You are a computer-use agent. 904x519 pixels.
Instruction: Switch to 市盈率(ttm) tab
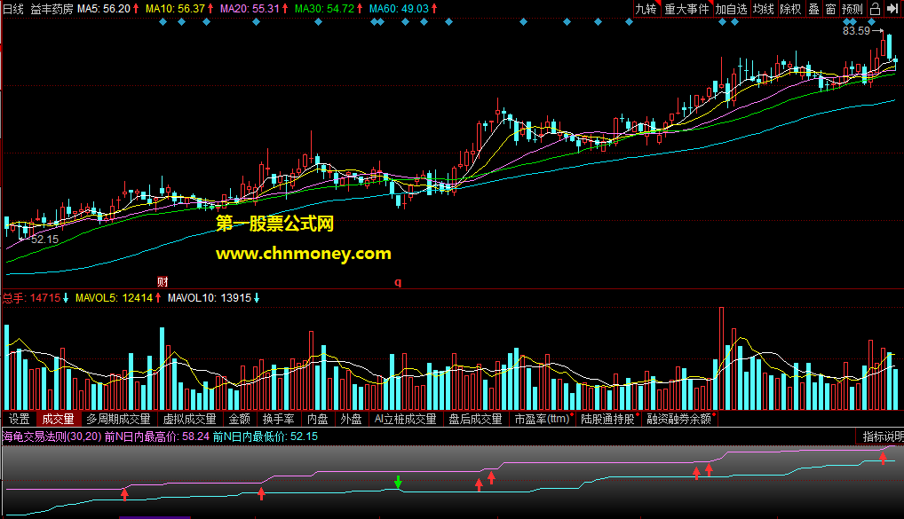pos(543,419)
